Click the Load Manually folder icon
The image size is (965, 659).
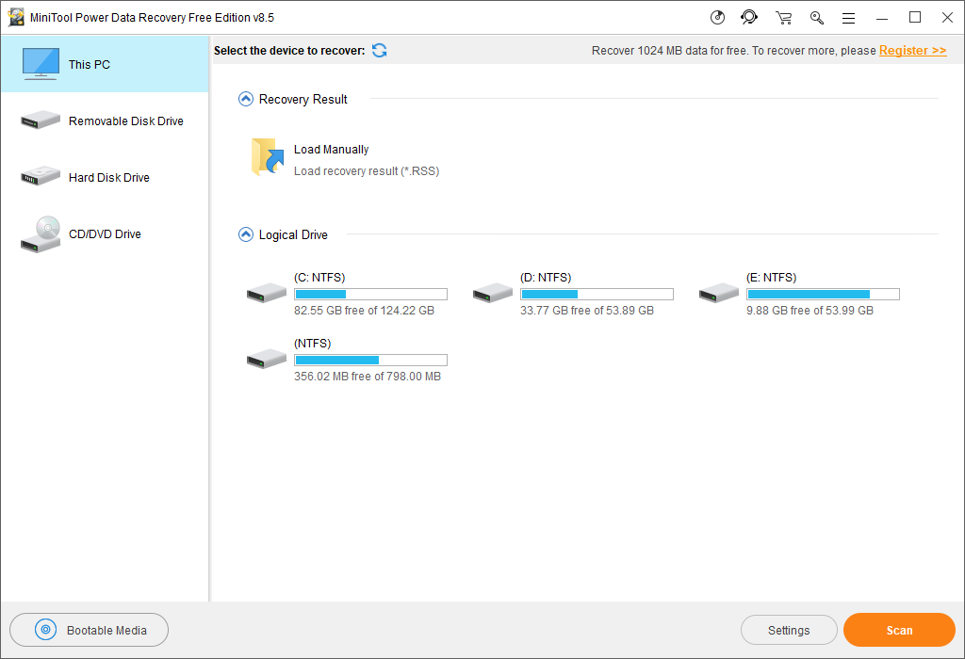tap(268, 157)
